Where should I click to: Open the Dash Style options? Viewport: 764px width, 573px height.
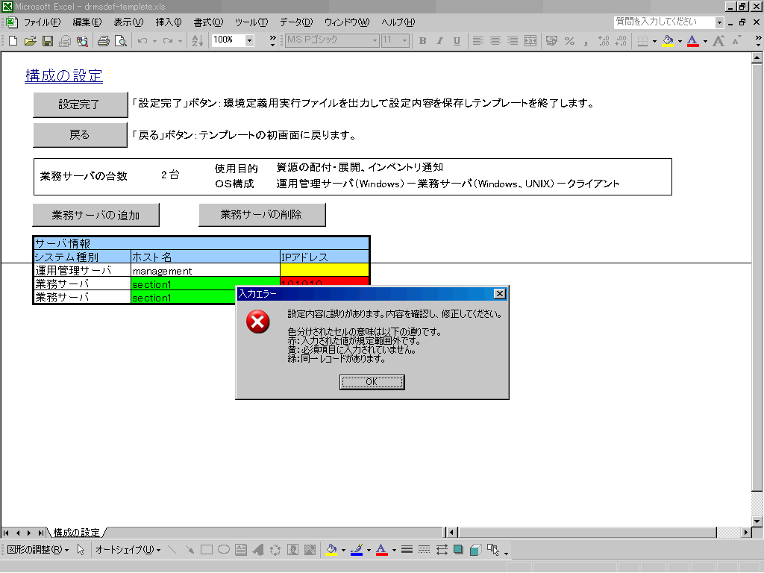coord(424,550)
